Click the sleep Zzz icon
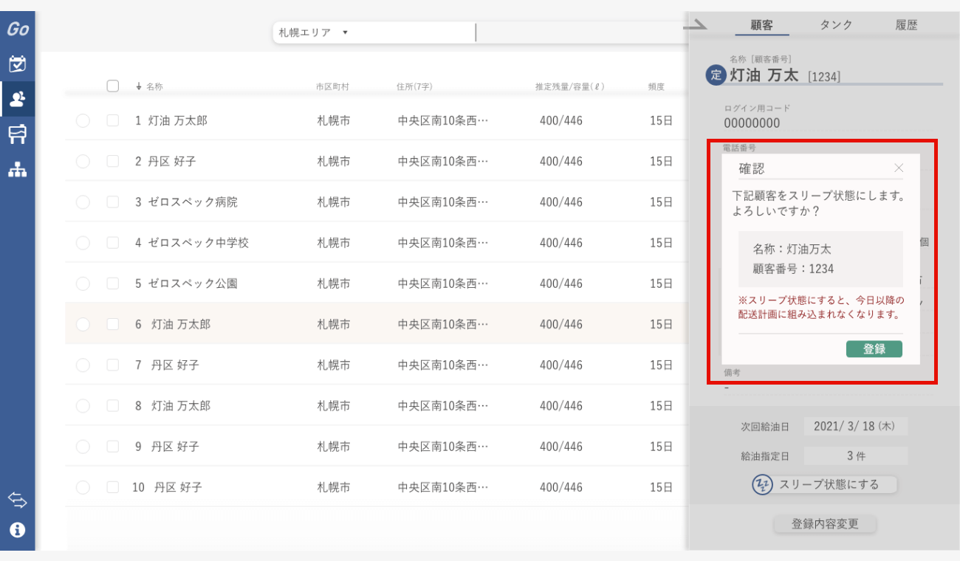This screenshot has height=561, width=960. click(x=762, y=485)
